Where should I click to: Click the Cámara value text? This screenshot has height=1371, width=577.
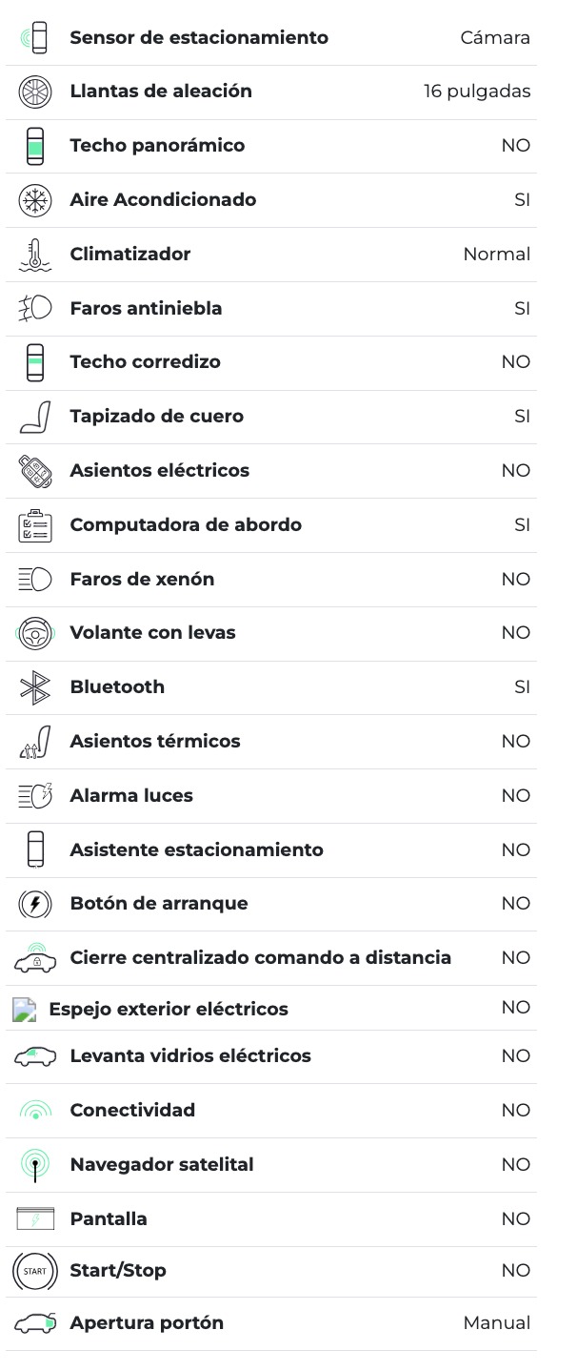click(495, 38)
